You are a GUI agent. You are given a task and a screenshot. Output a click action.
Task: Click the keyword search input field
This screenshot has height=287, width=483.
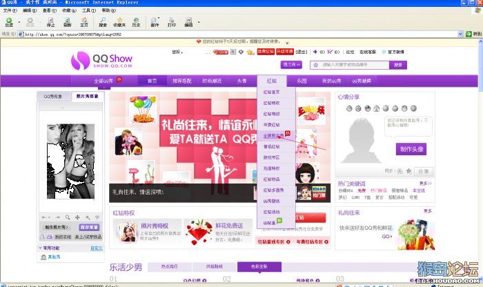tap(350, 65)
